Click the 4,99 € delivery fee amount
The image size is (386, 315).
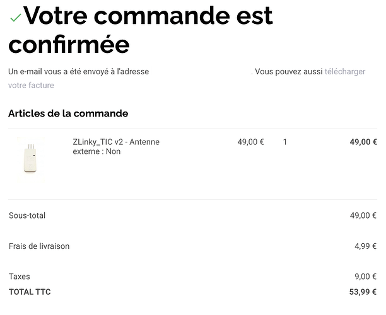pyautogui.click(x=365, y=246)
